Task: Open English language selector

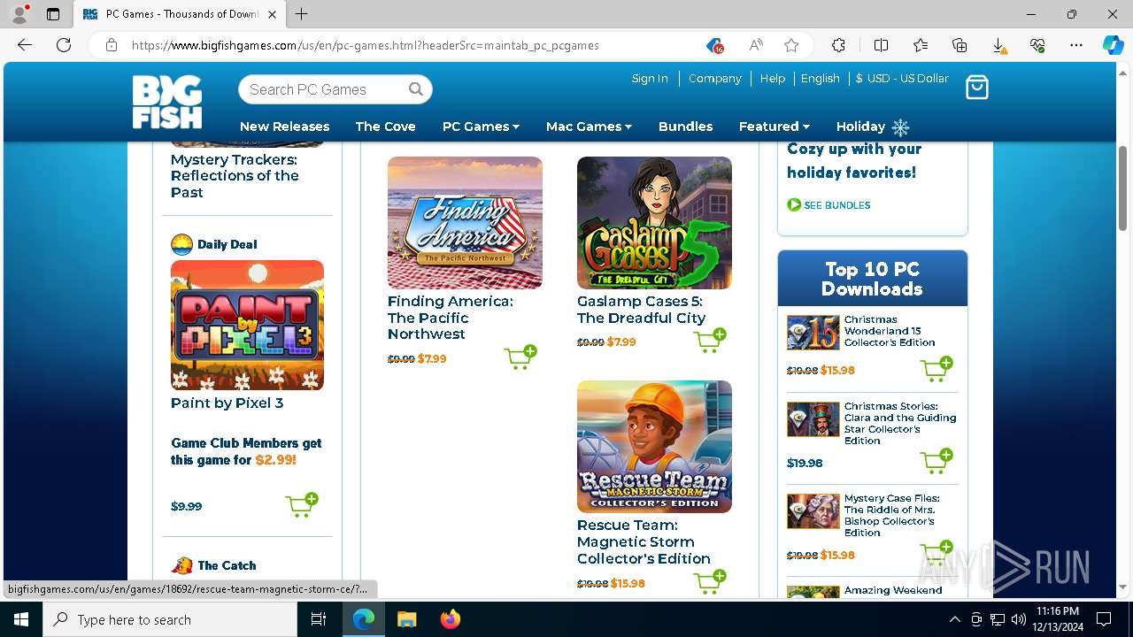Action: tap(820, 78)
